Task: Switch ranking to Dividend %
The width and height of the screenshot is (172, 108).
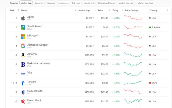Action: (89, 3)
